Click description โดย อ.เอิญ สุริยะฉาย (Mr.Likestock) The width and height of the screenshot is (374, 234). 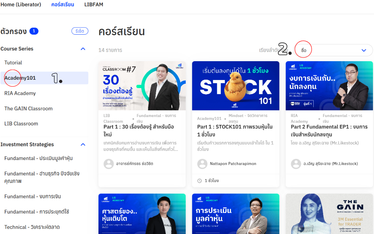(x=325, y=143)
